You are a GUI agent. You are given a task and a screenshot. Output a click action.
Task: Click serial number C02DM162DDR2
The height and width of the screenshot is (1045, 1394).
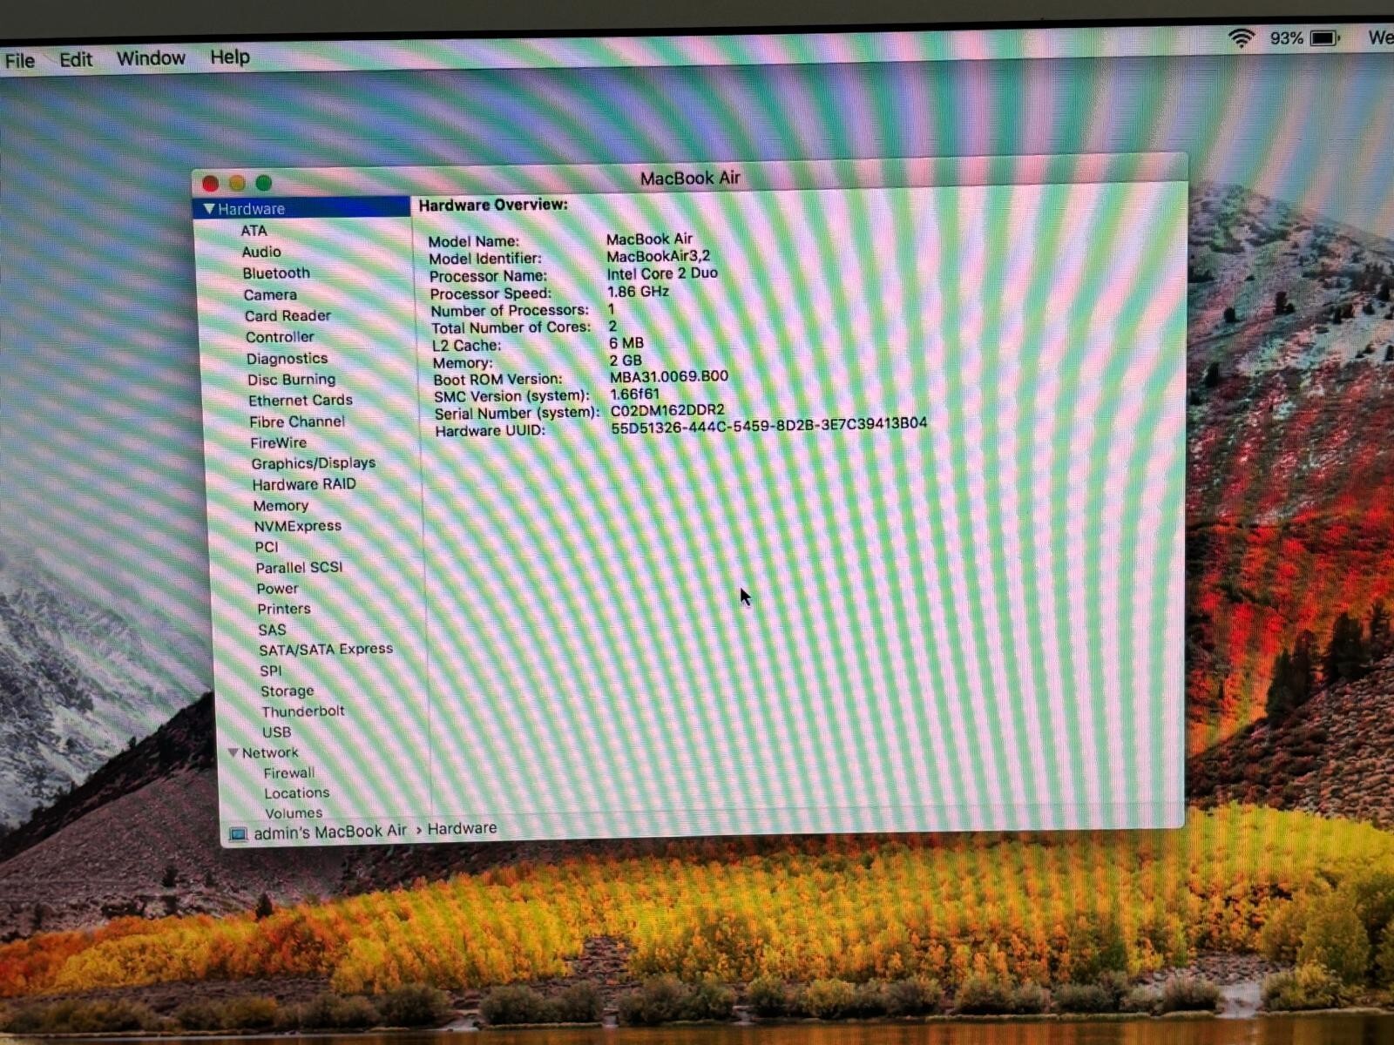667,410
